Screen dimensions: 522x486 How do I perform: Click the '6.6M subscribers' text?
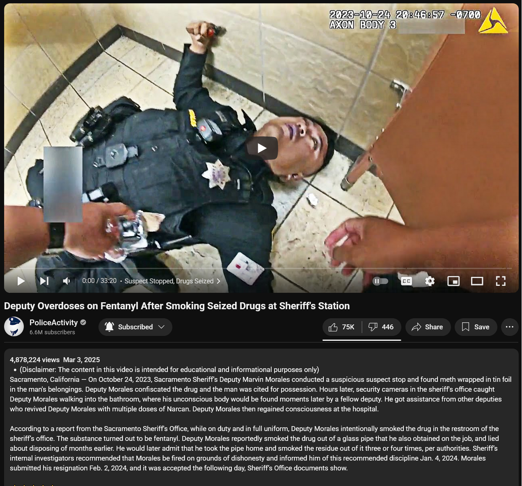click(x=52, y=332)
